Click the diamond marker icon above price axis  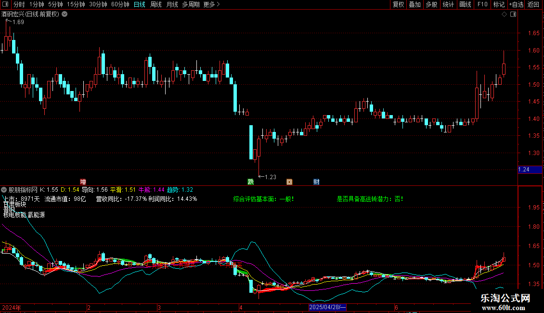(x=504, y=14)
